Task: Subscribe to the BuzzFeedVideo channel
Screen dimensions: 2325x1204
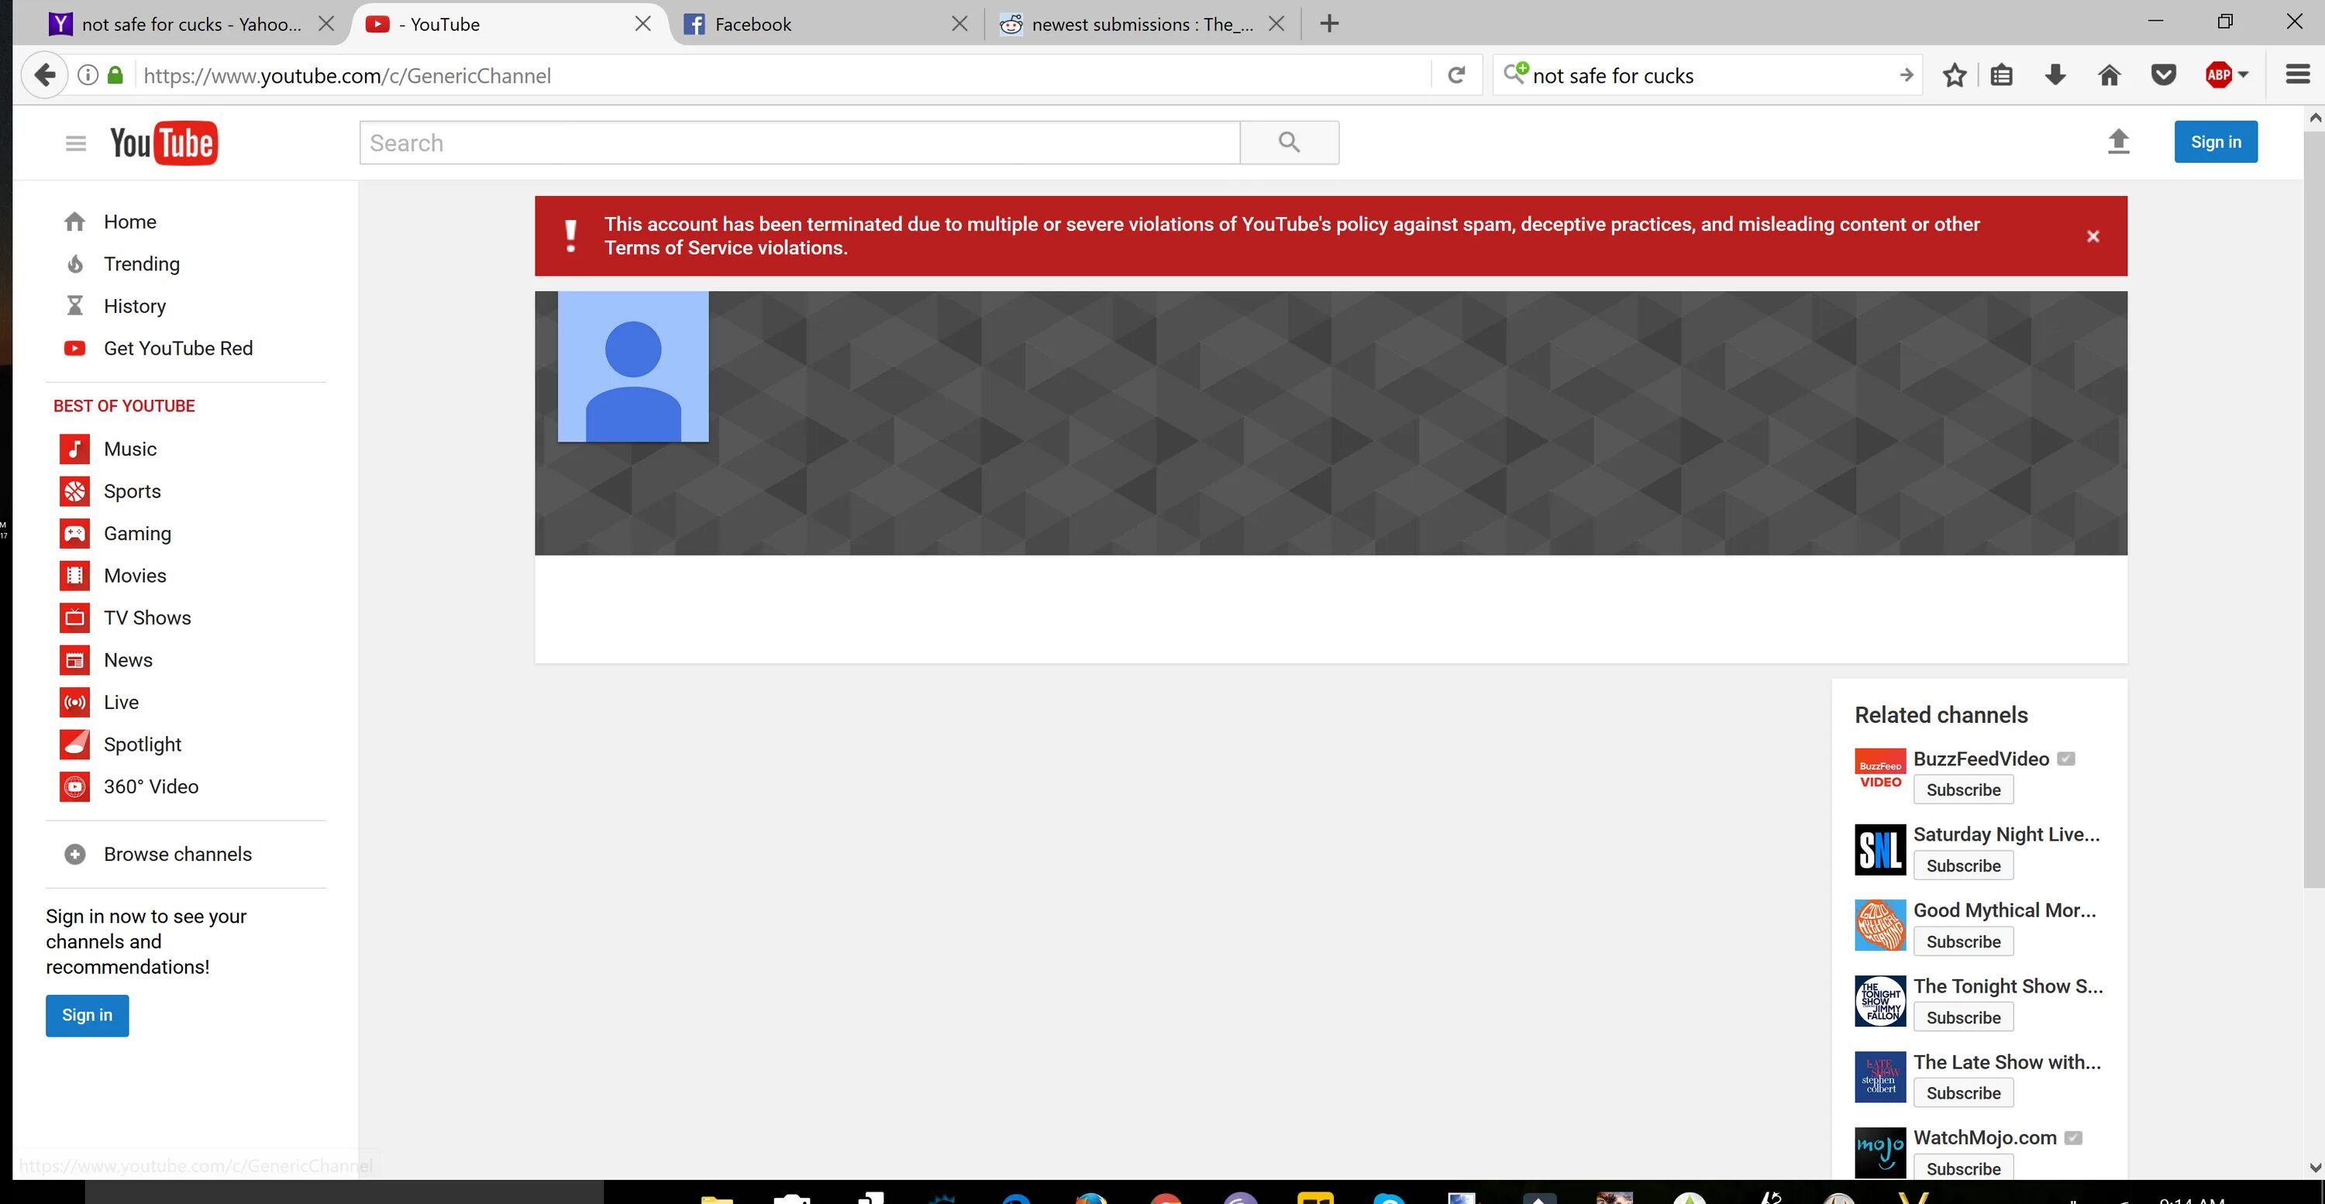Action: click(1963, 789)
